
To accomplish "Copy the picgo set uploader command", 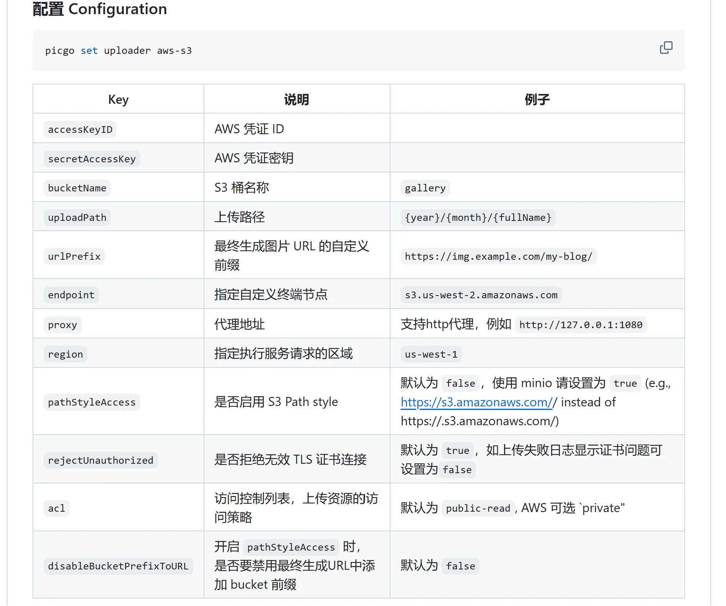I will 666,48.
